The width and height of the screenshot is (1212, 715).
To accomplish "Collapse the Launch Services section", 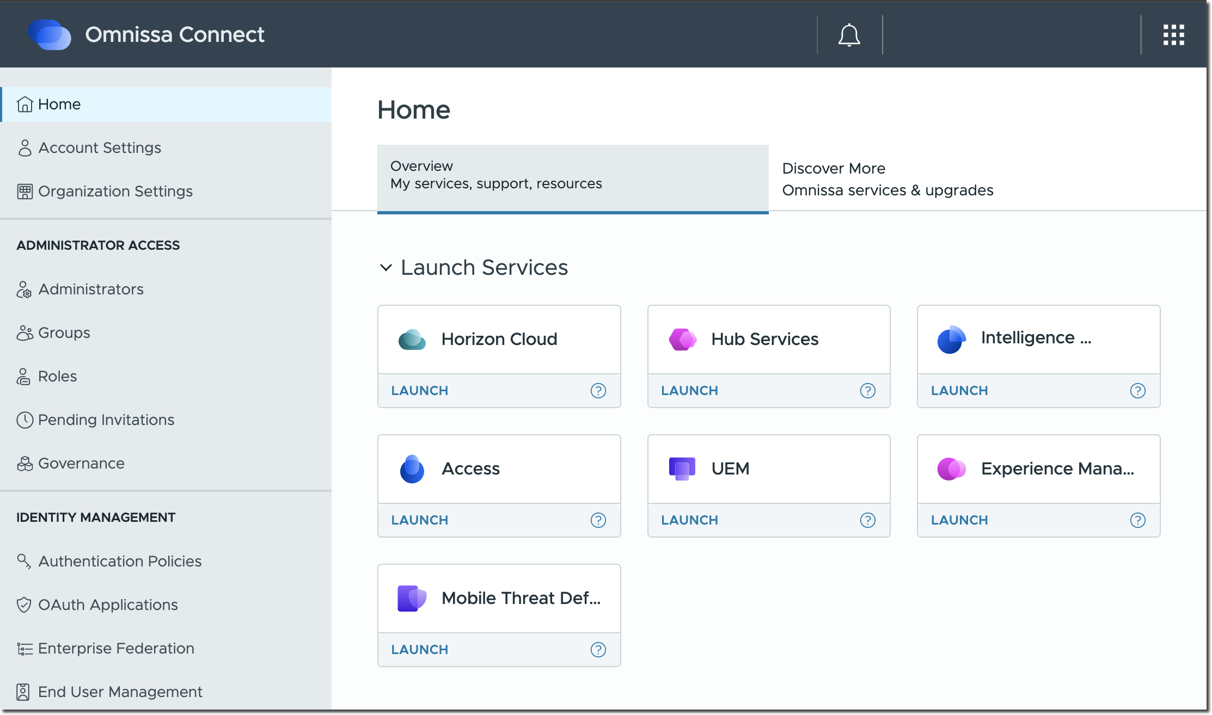I will coord(386,268).
